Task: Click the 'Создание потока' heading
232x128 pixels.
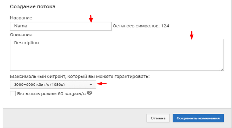Action: [x=32, y=6]
